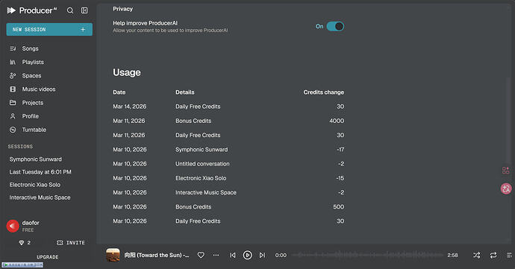Screen dimensions: 515x269
Task: Open the daofor account menu
Action: tap(31, 226)
